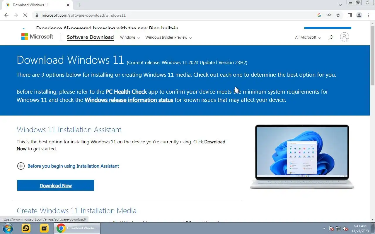The image size is (375, 234).
Task: Open the PC Health Check link
Action: (x=126, y=92)
